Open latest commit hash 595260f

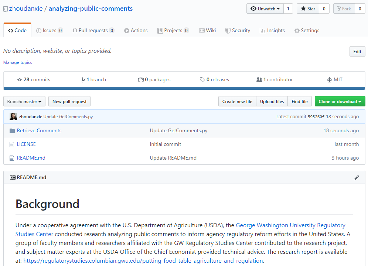click(316, 117)
